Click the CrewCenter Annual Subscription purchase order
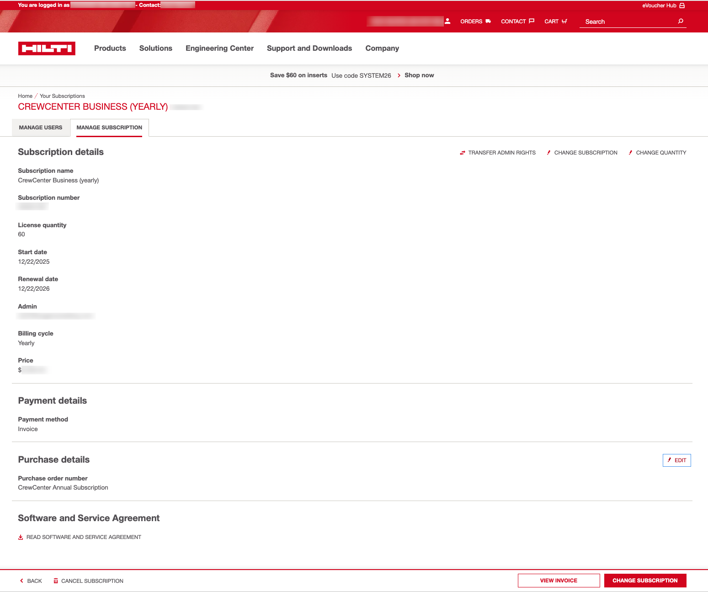 coord(63,488)
